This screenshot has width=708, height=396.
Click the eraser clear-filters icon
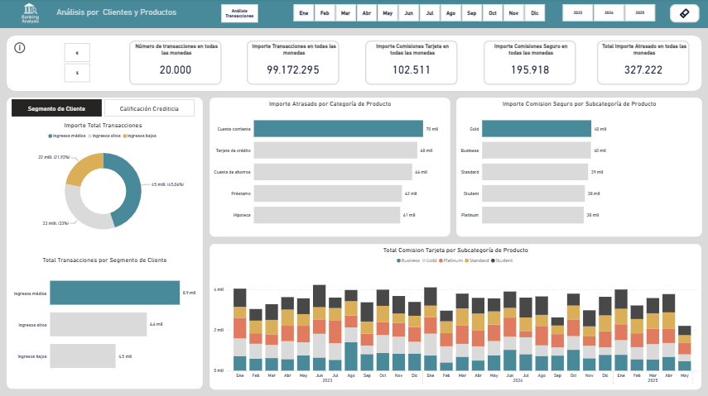[x=684, y=13]
